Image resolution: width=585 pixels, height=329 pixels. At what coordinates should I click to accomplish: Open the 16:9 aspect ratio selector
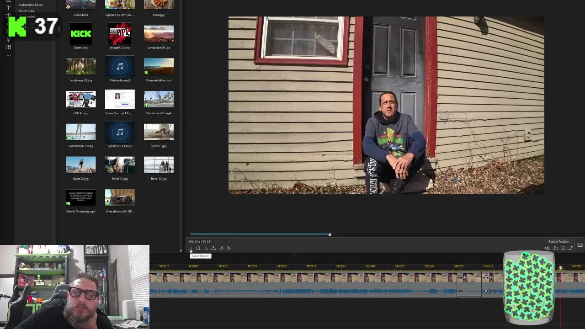[x=580, y=245]
